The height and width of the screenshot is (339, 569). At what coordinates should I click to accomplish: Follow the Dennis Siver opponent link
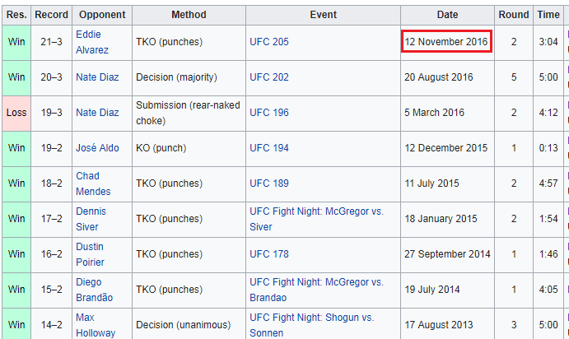pos(90,219)
